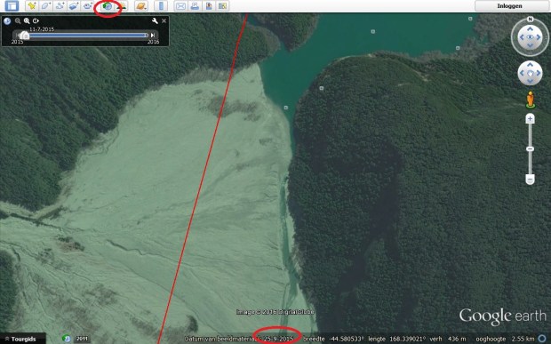The width and height of the screenshot is (551, 344).
Task: Click clock icon in time slider panel
Action: [x=7, y=21]
